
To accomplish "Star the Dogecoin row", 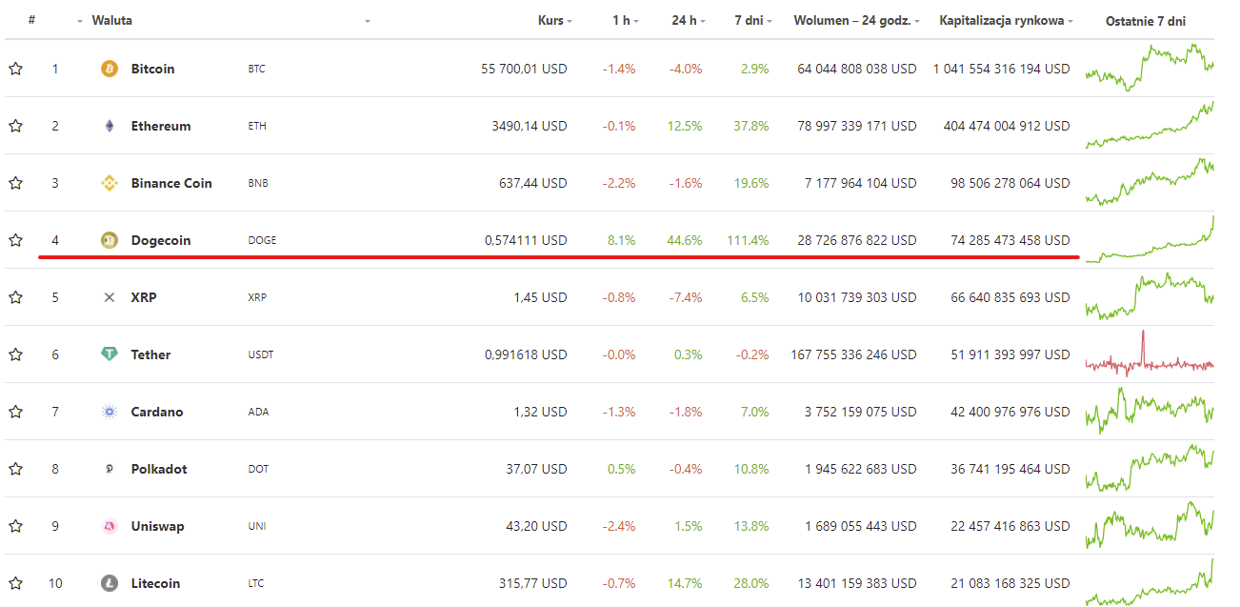I will [15, 240].
